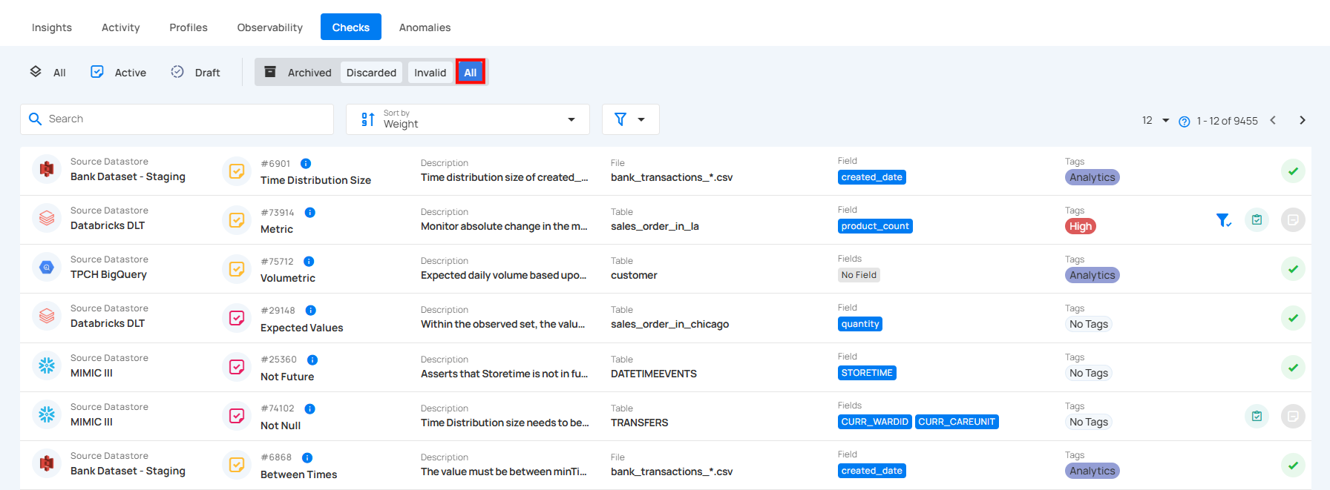Open the Anomalies tab

425,27
